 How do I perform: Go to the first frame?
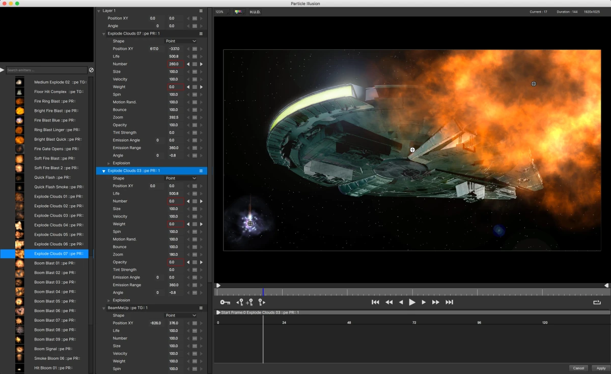coord(375,302)
